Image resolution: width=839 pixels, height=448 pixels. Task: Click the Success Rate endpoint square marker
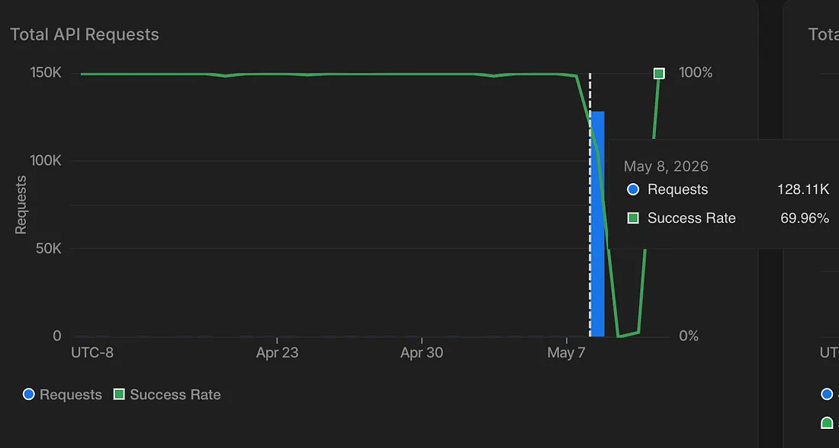(x=659, y=73)
